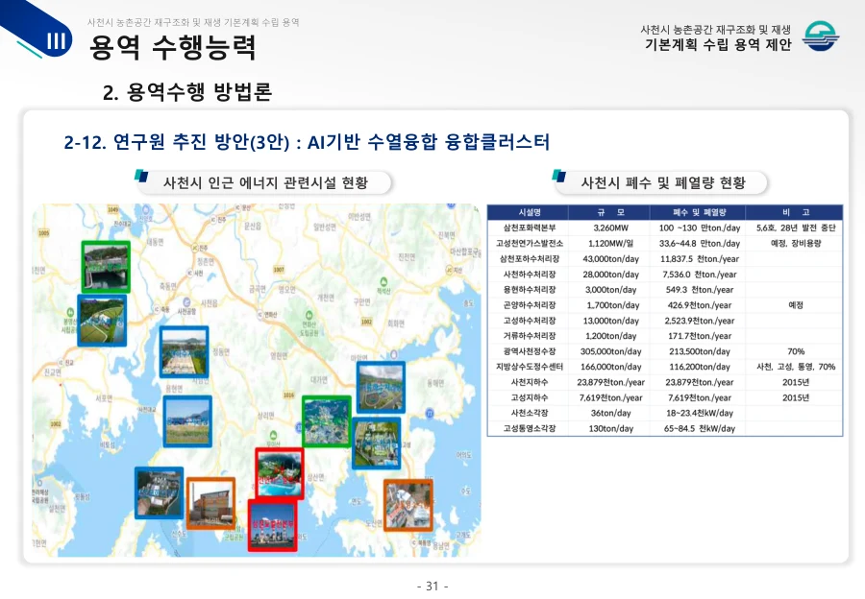Open the green-framed dam photo near 진수대교
This screenshot has width=865, height=599.
[106, 266]
